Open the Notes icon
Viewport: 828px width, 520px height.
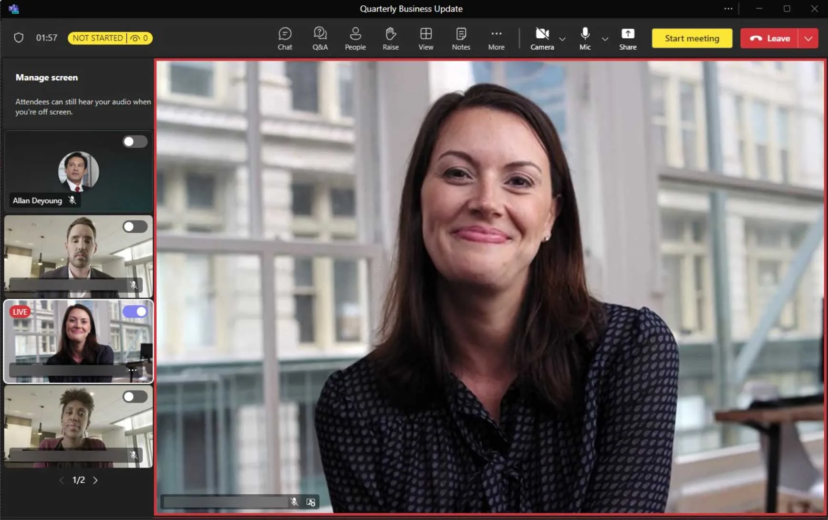[x=461, y=39]
